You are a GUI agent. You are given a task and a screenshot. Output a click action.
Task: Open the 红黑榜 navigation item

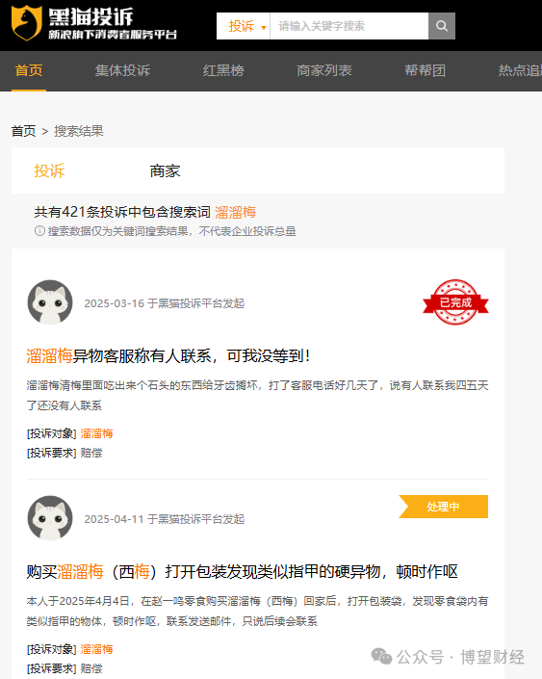(x=223, y=70)
